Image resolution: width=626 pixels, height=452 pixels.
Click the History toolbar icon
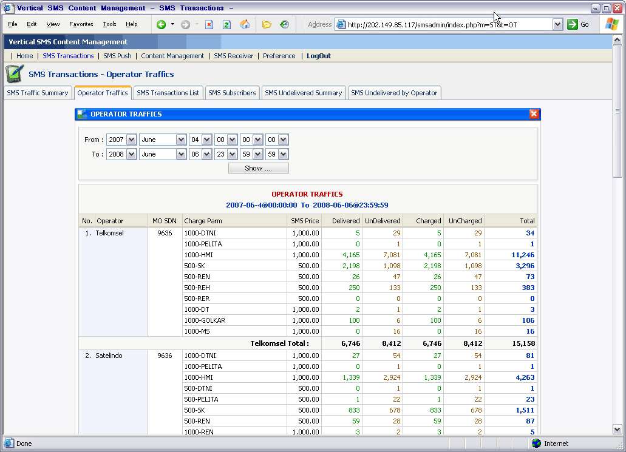pyautogui.click(x=284, y=25)
